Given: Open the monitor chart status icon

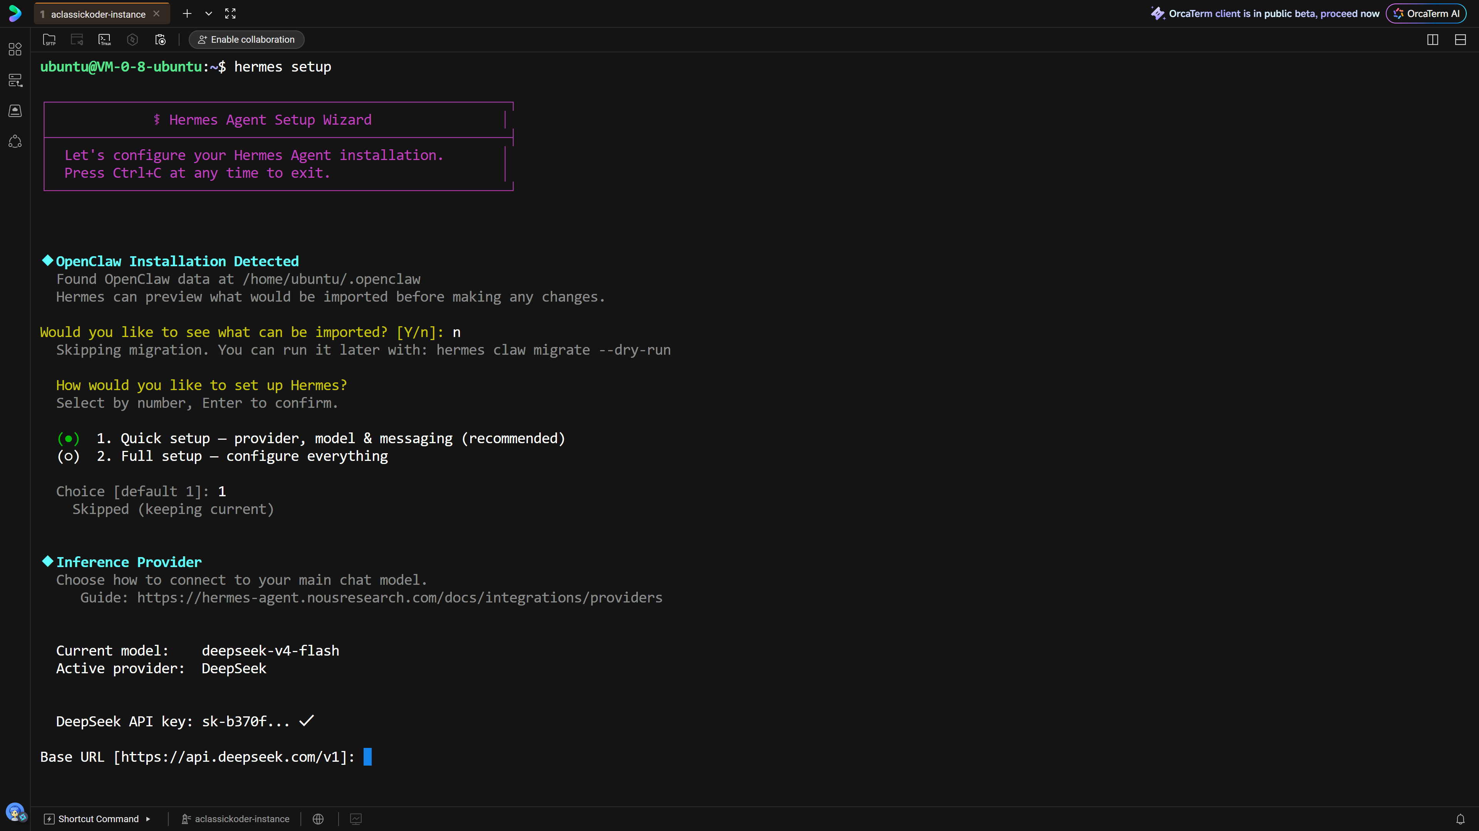Looking at the screenshot, I should point(356,819).
